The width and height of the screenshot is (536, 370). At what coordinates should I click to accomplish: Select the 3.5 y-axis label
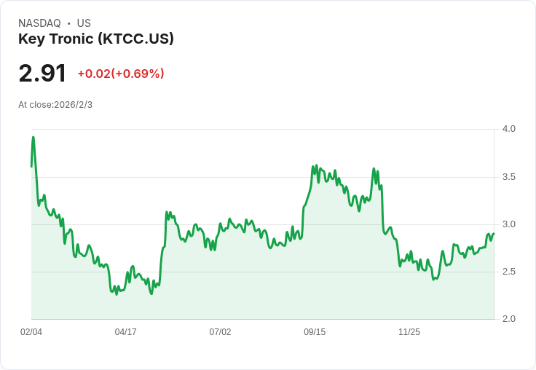pyautogui.click(x=508, y=177)
